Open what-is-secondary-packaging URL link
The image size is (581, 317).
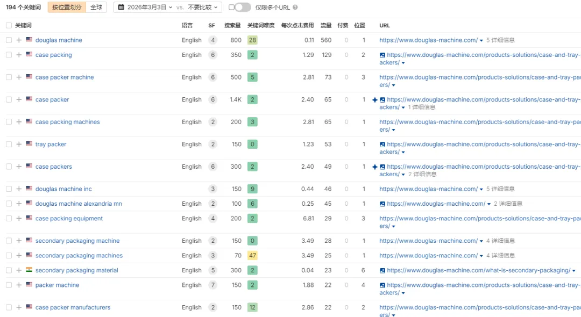click(x=479, y=270)
